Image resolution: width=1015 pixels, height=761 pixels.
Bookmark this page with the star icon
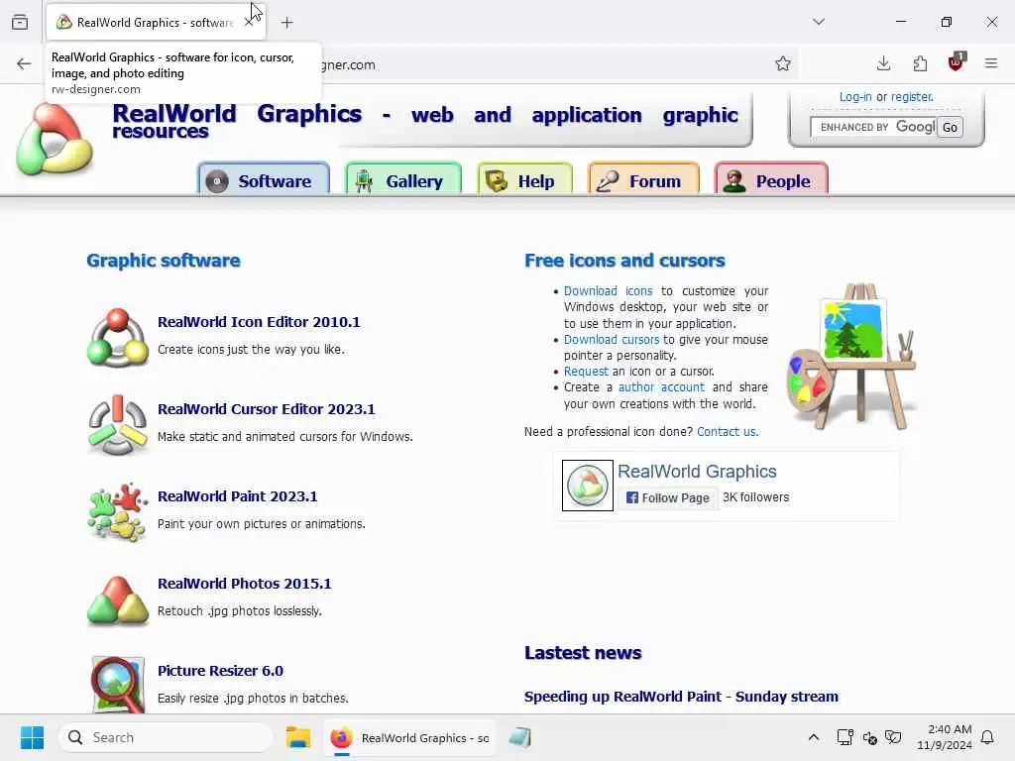[783, 63]
